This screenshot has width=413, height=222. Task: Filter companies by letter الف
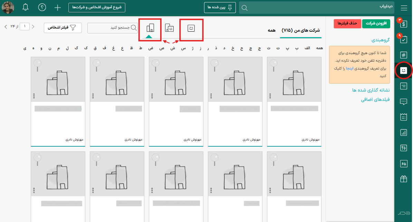307,48
